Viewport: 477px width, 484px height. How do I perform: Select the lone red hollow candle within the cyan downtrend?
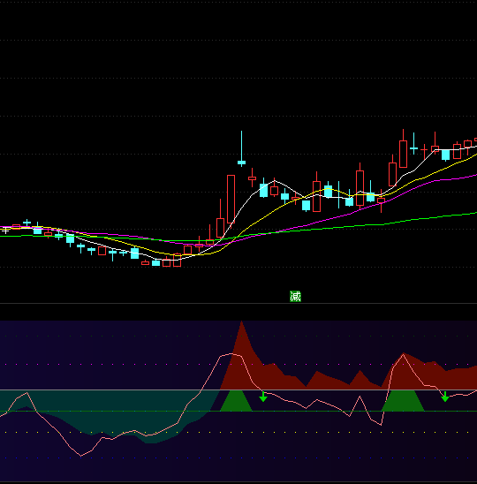102,251
